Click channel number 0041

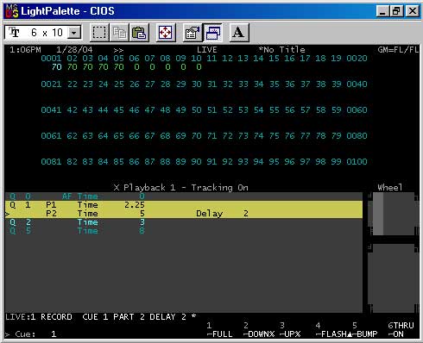[x=51, y=110]
